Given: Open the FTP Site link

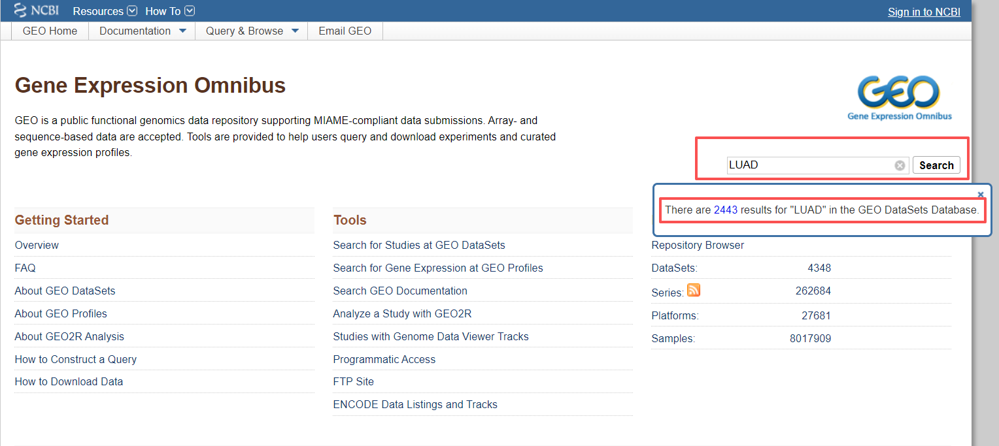Looking at the screenshot, I should (354, 381).
